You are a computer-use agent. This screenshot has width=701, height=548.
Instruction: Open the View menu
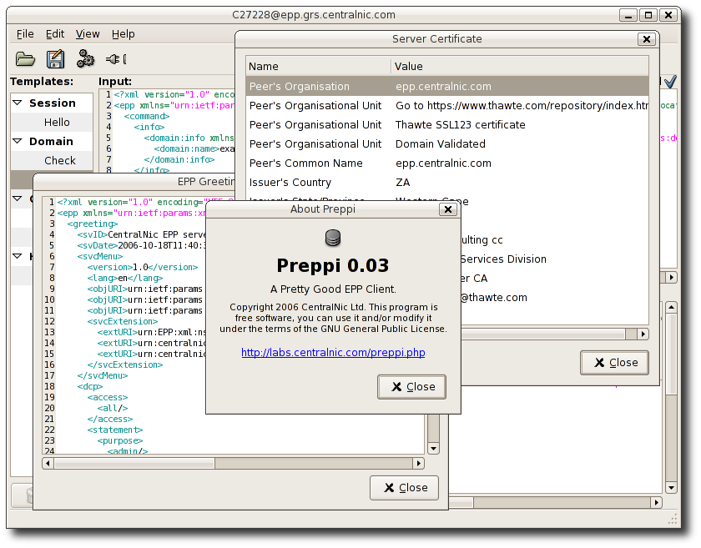click(x=88, y=34)
